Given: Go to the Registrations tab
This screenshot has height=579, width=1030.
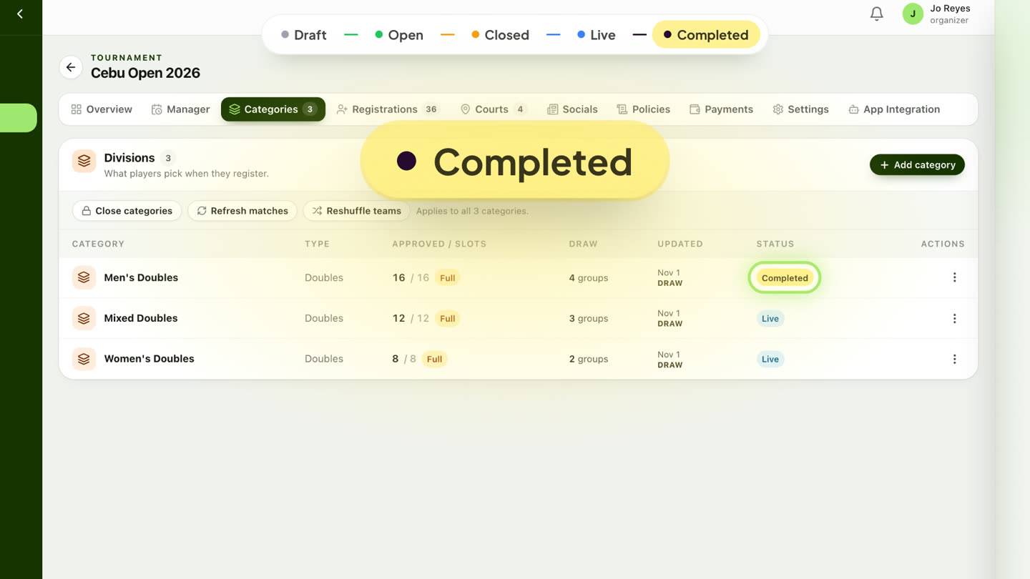Looking at the screenshot, I should 388,109.
